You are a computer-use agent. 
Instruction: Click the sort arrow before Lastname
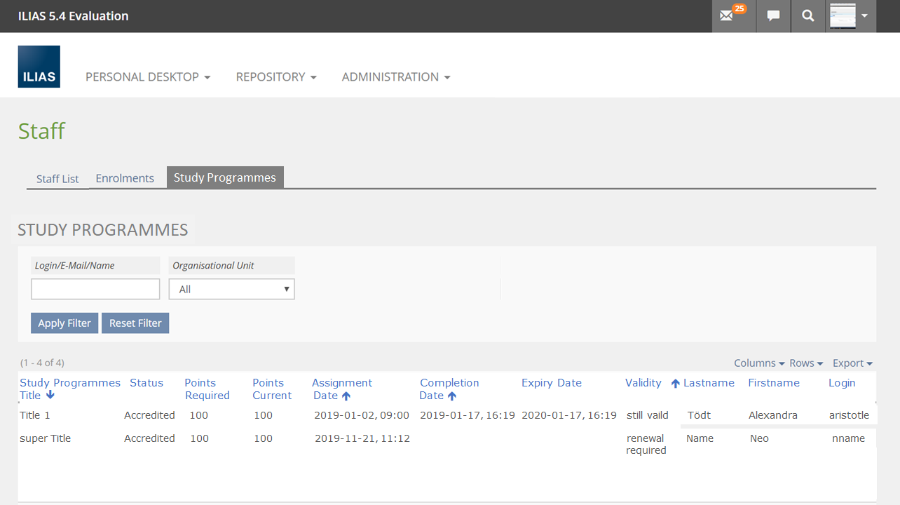point(676,384)
